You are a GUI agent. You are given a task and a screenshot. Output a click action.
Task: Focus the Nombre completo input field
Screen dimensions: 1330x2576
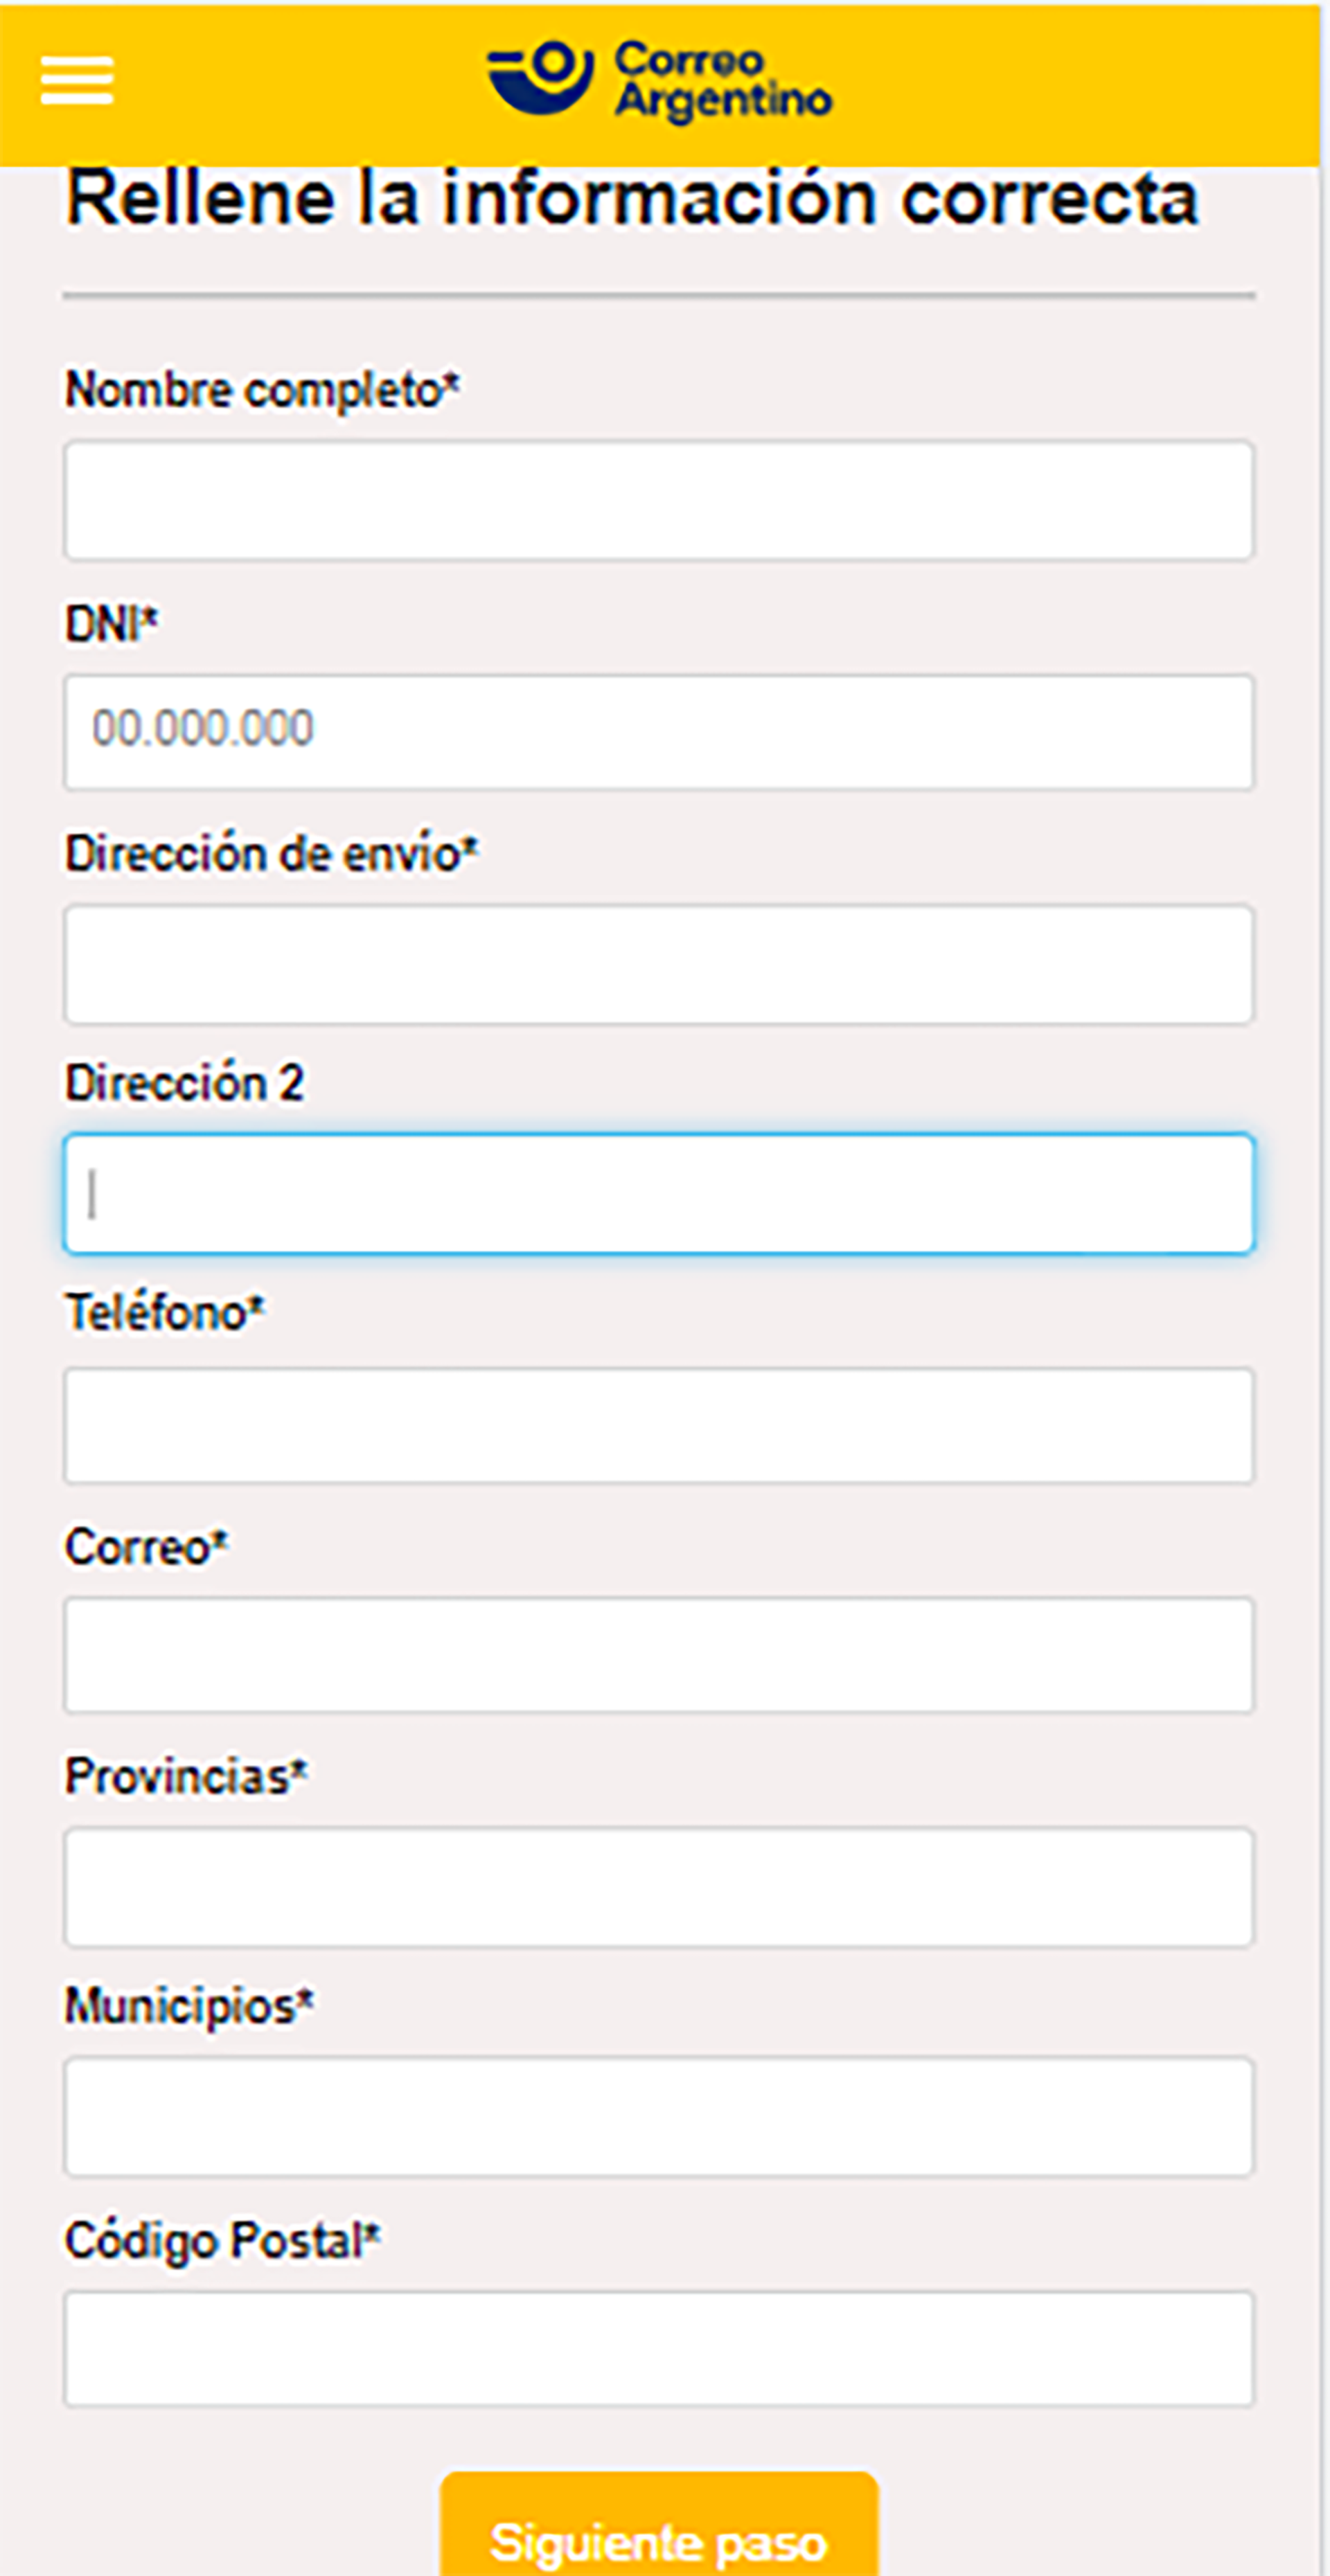659,500
